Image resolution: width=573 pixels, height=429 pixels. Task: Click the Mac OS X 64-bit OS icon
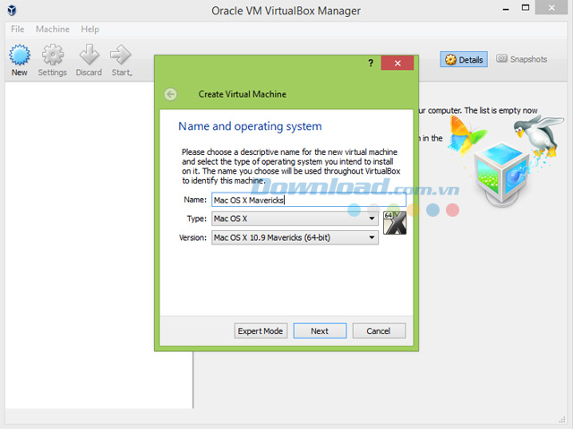point(395,222)
